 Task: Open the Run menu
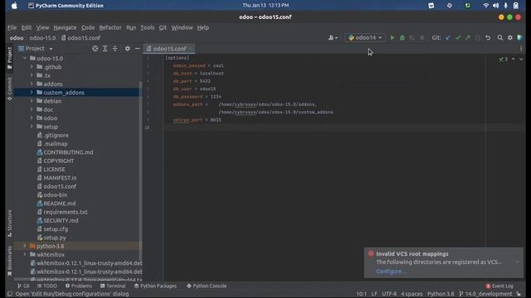click(131, 27)
